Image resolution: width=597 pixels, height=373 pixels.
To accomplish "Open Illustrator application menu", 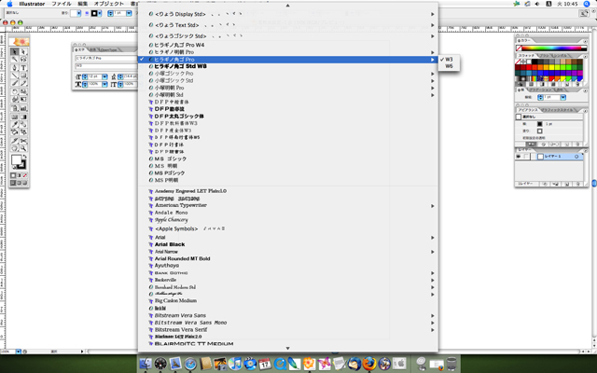I will coord(32,4).
